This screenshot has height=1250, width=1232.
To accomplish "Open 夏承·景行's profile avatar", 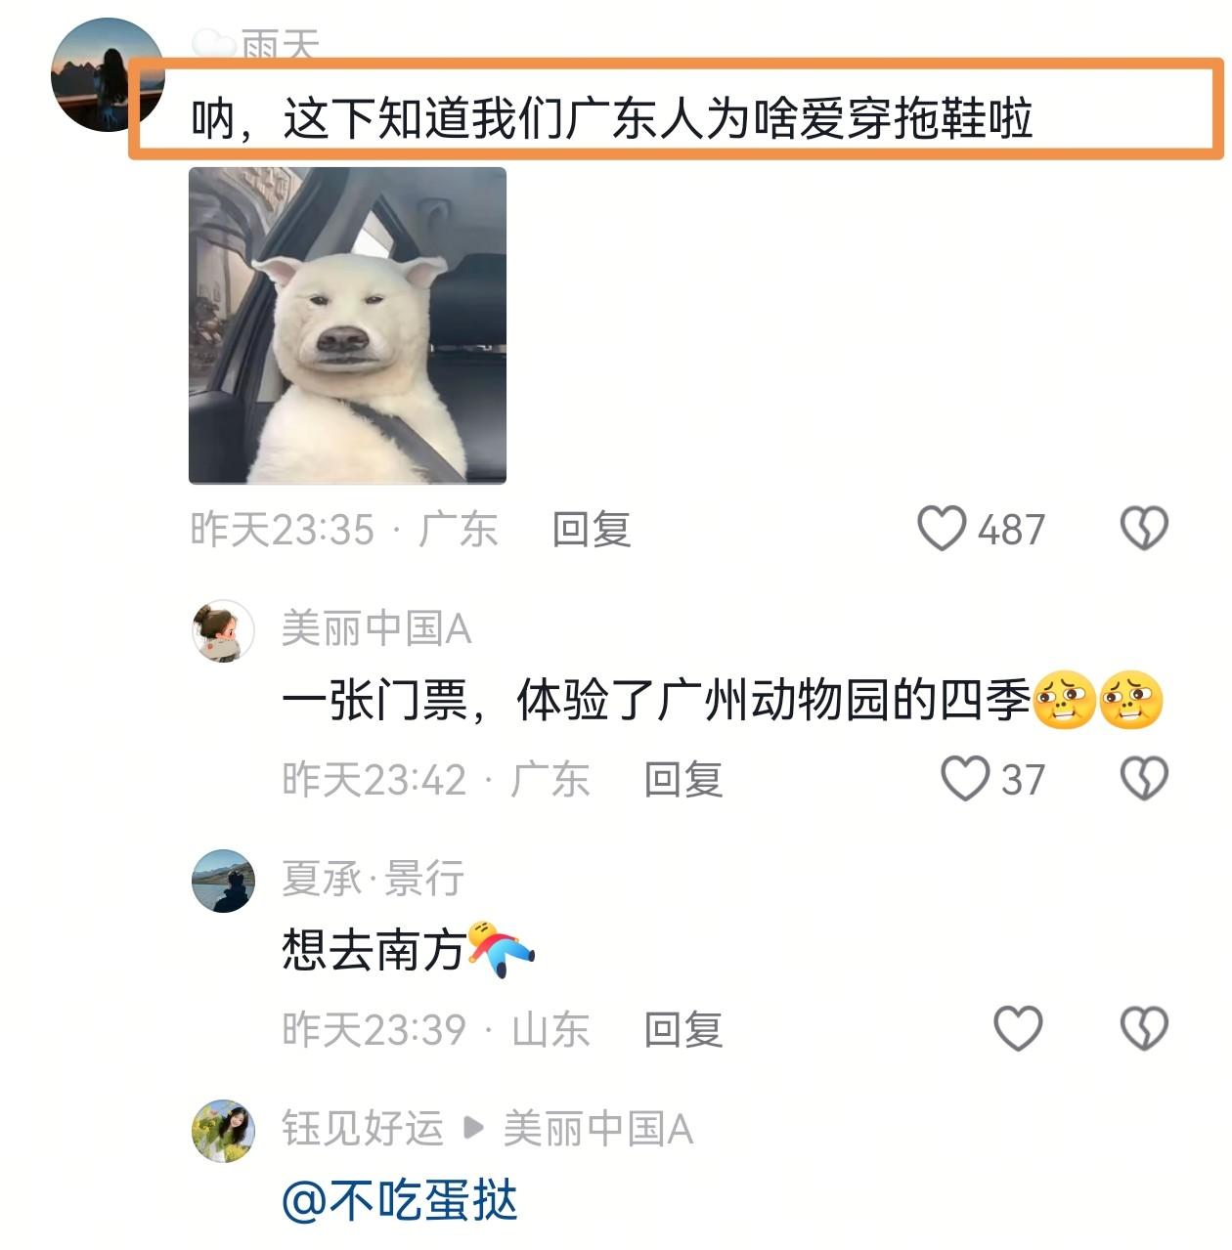I will pyautogui.click(x=223, y=881).
